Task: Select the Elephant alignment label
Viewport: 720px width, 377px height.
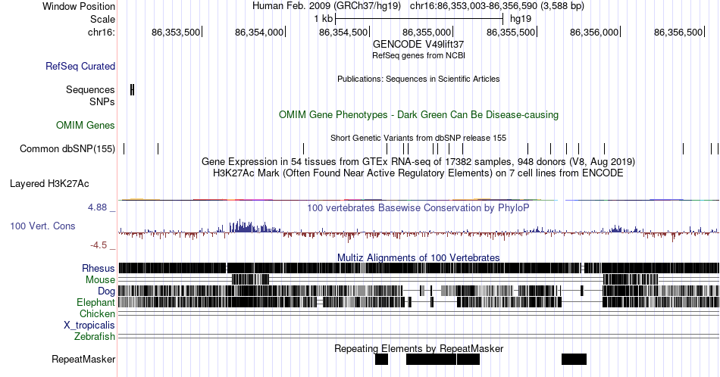Action: click(95, 302)
